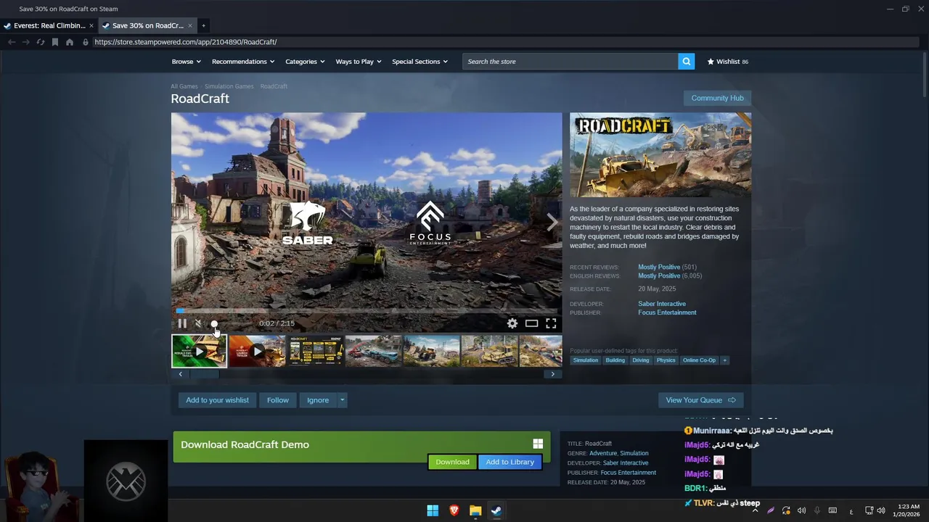
Task: Click Add to Library button
Action: pyautogui.click(x=509, y=462)
